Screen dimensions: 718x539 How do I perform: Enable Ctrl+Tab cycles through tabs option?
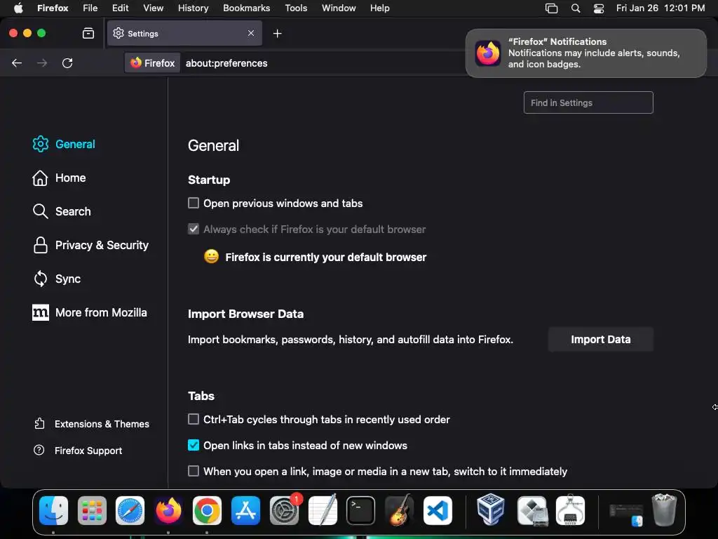point(194,420)
